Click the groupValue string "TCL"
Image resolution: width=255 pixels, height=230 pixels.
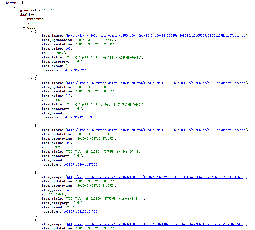click(49, 11)
